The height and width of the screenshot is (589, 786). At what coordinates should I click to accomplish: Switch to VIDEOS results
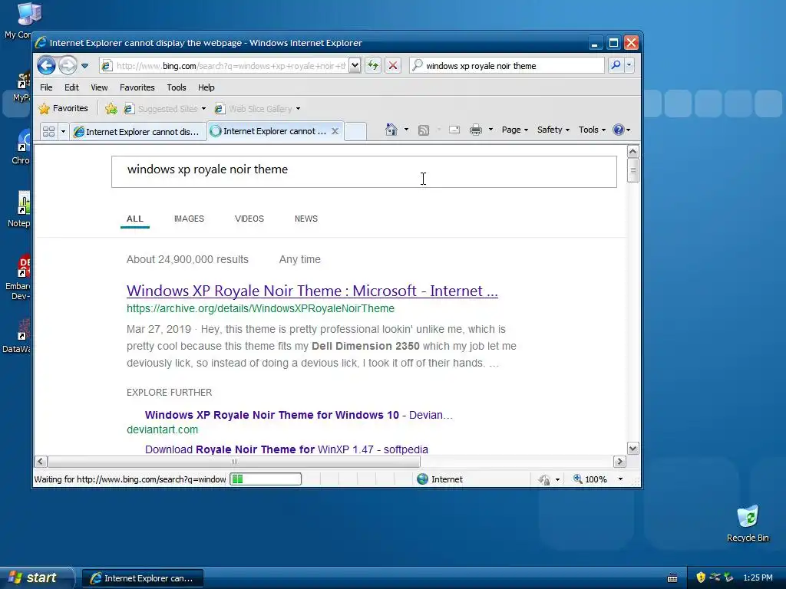click(x=249, y=219)
